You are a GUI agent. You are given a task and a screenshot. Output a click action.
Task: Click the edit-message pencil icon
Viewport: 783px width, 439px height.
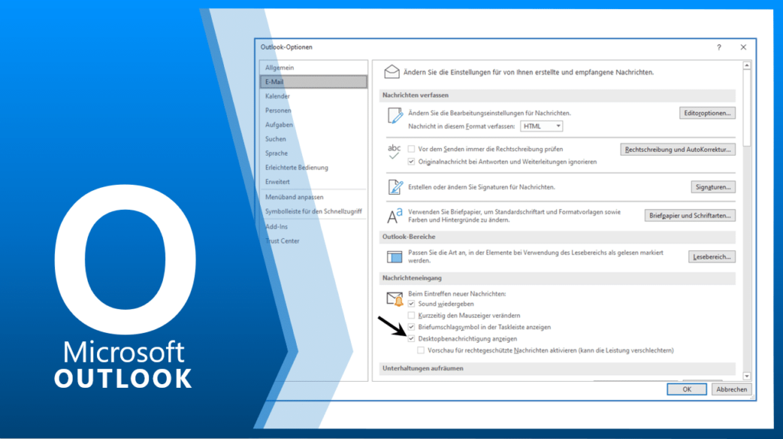395,116
